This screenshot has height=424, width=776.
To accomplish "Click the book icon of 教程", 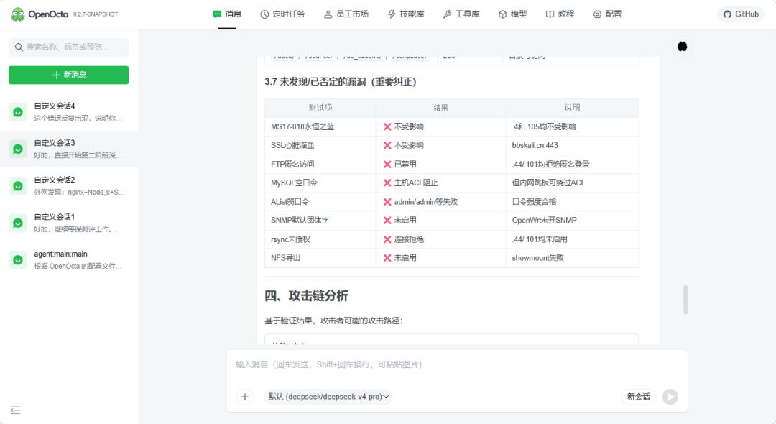I will (x=550, y=14).
